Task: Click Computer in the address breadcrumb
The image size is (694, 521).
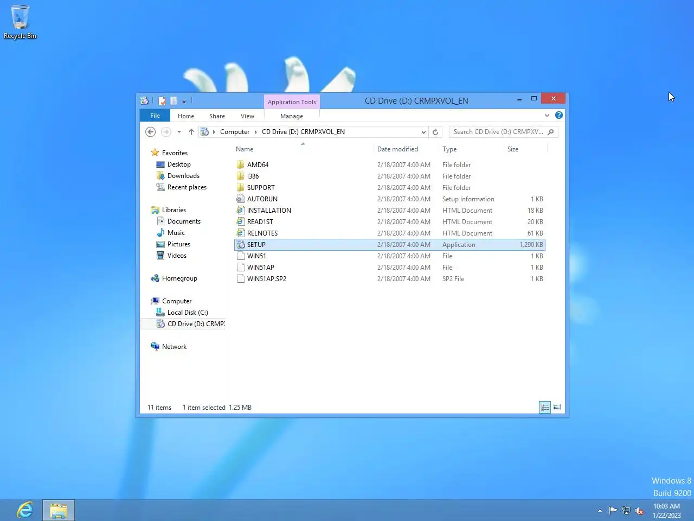Action: coord(235,132)
